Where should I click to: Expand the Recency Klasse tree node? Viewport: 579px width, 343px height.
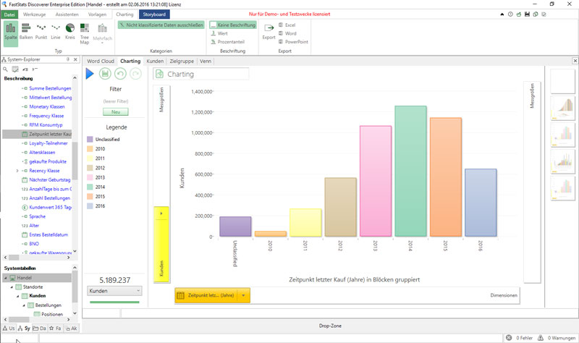[17, 171]
